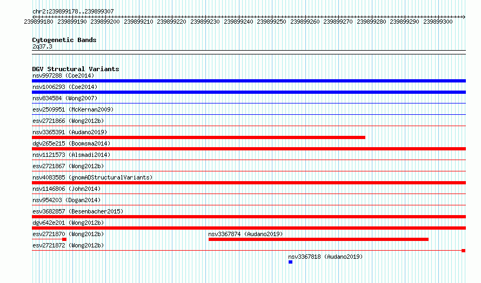Click the esv2509951 (McKernan2009) label
Image resolution: width=481 pixels, height=283 pixels.
(x=73, y=109)
